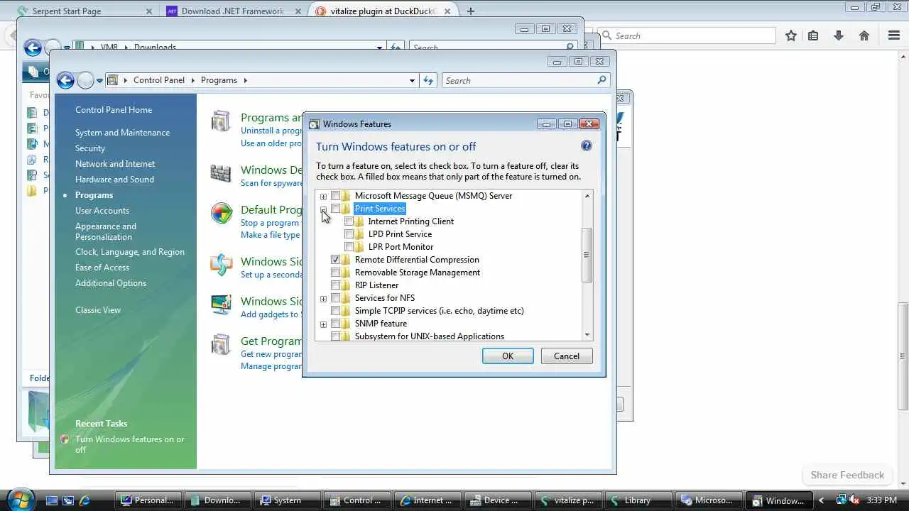
Task: Check the Print Services box
Action: tap(335, 209)
